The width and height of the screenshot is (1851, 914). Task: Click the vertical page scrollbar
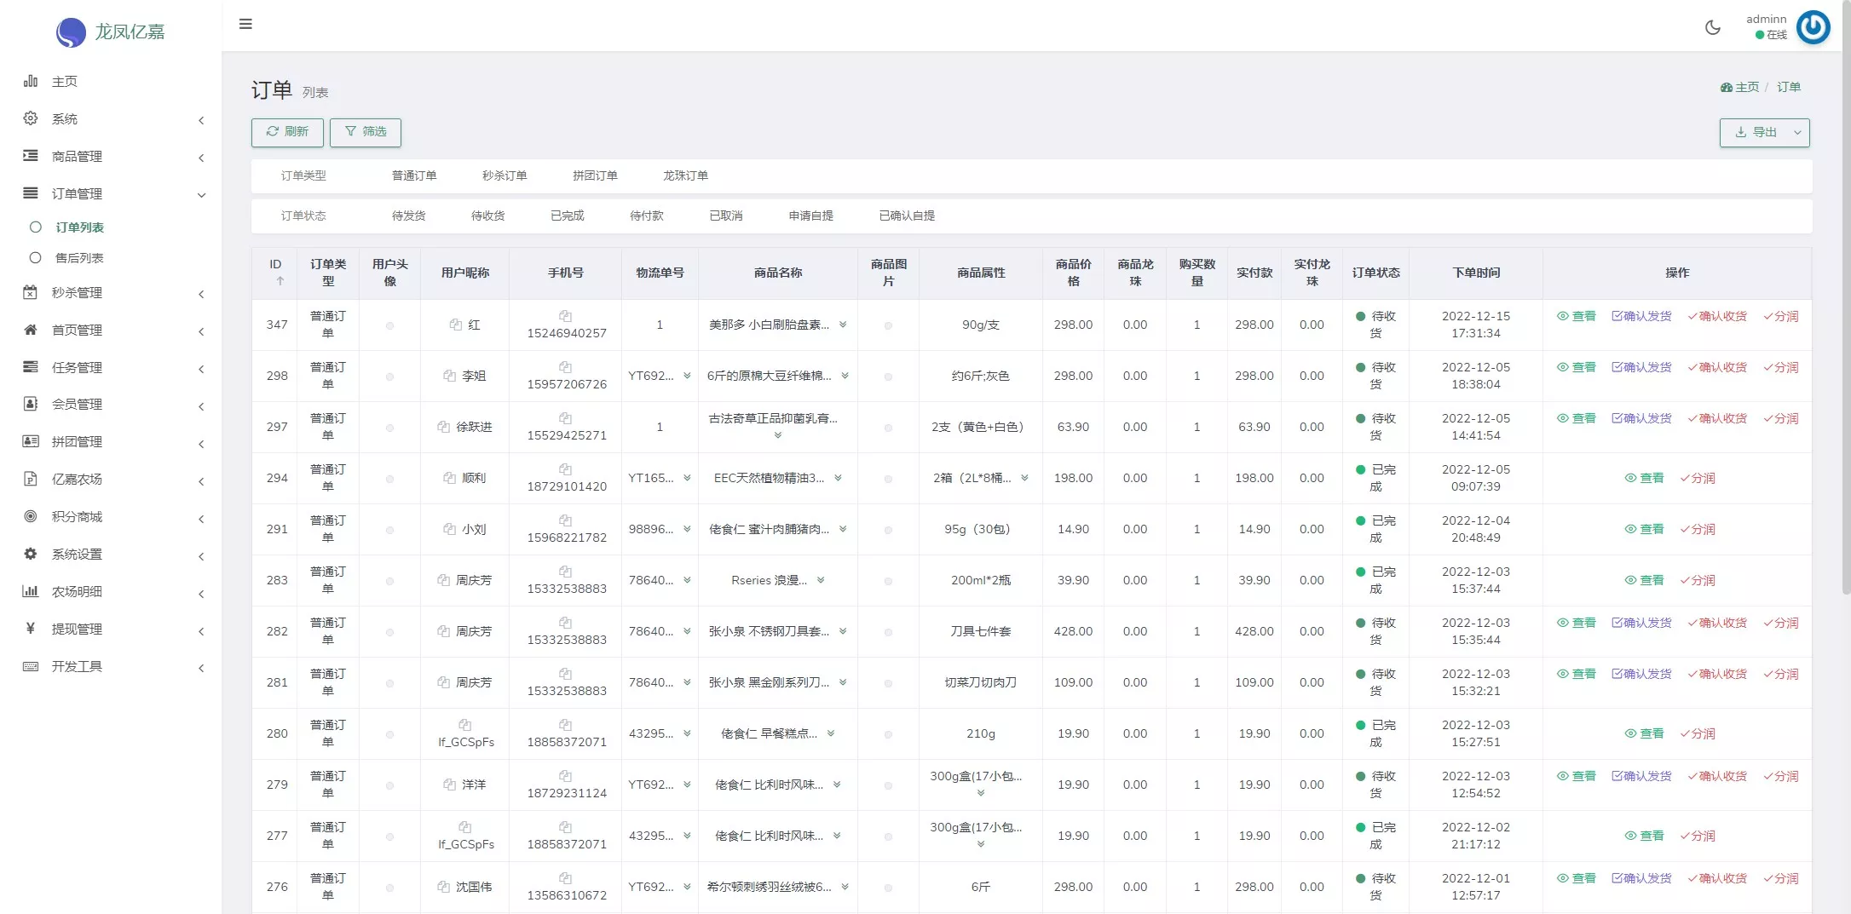[x=1845, y=298]
